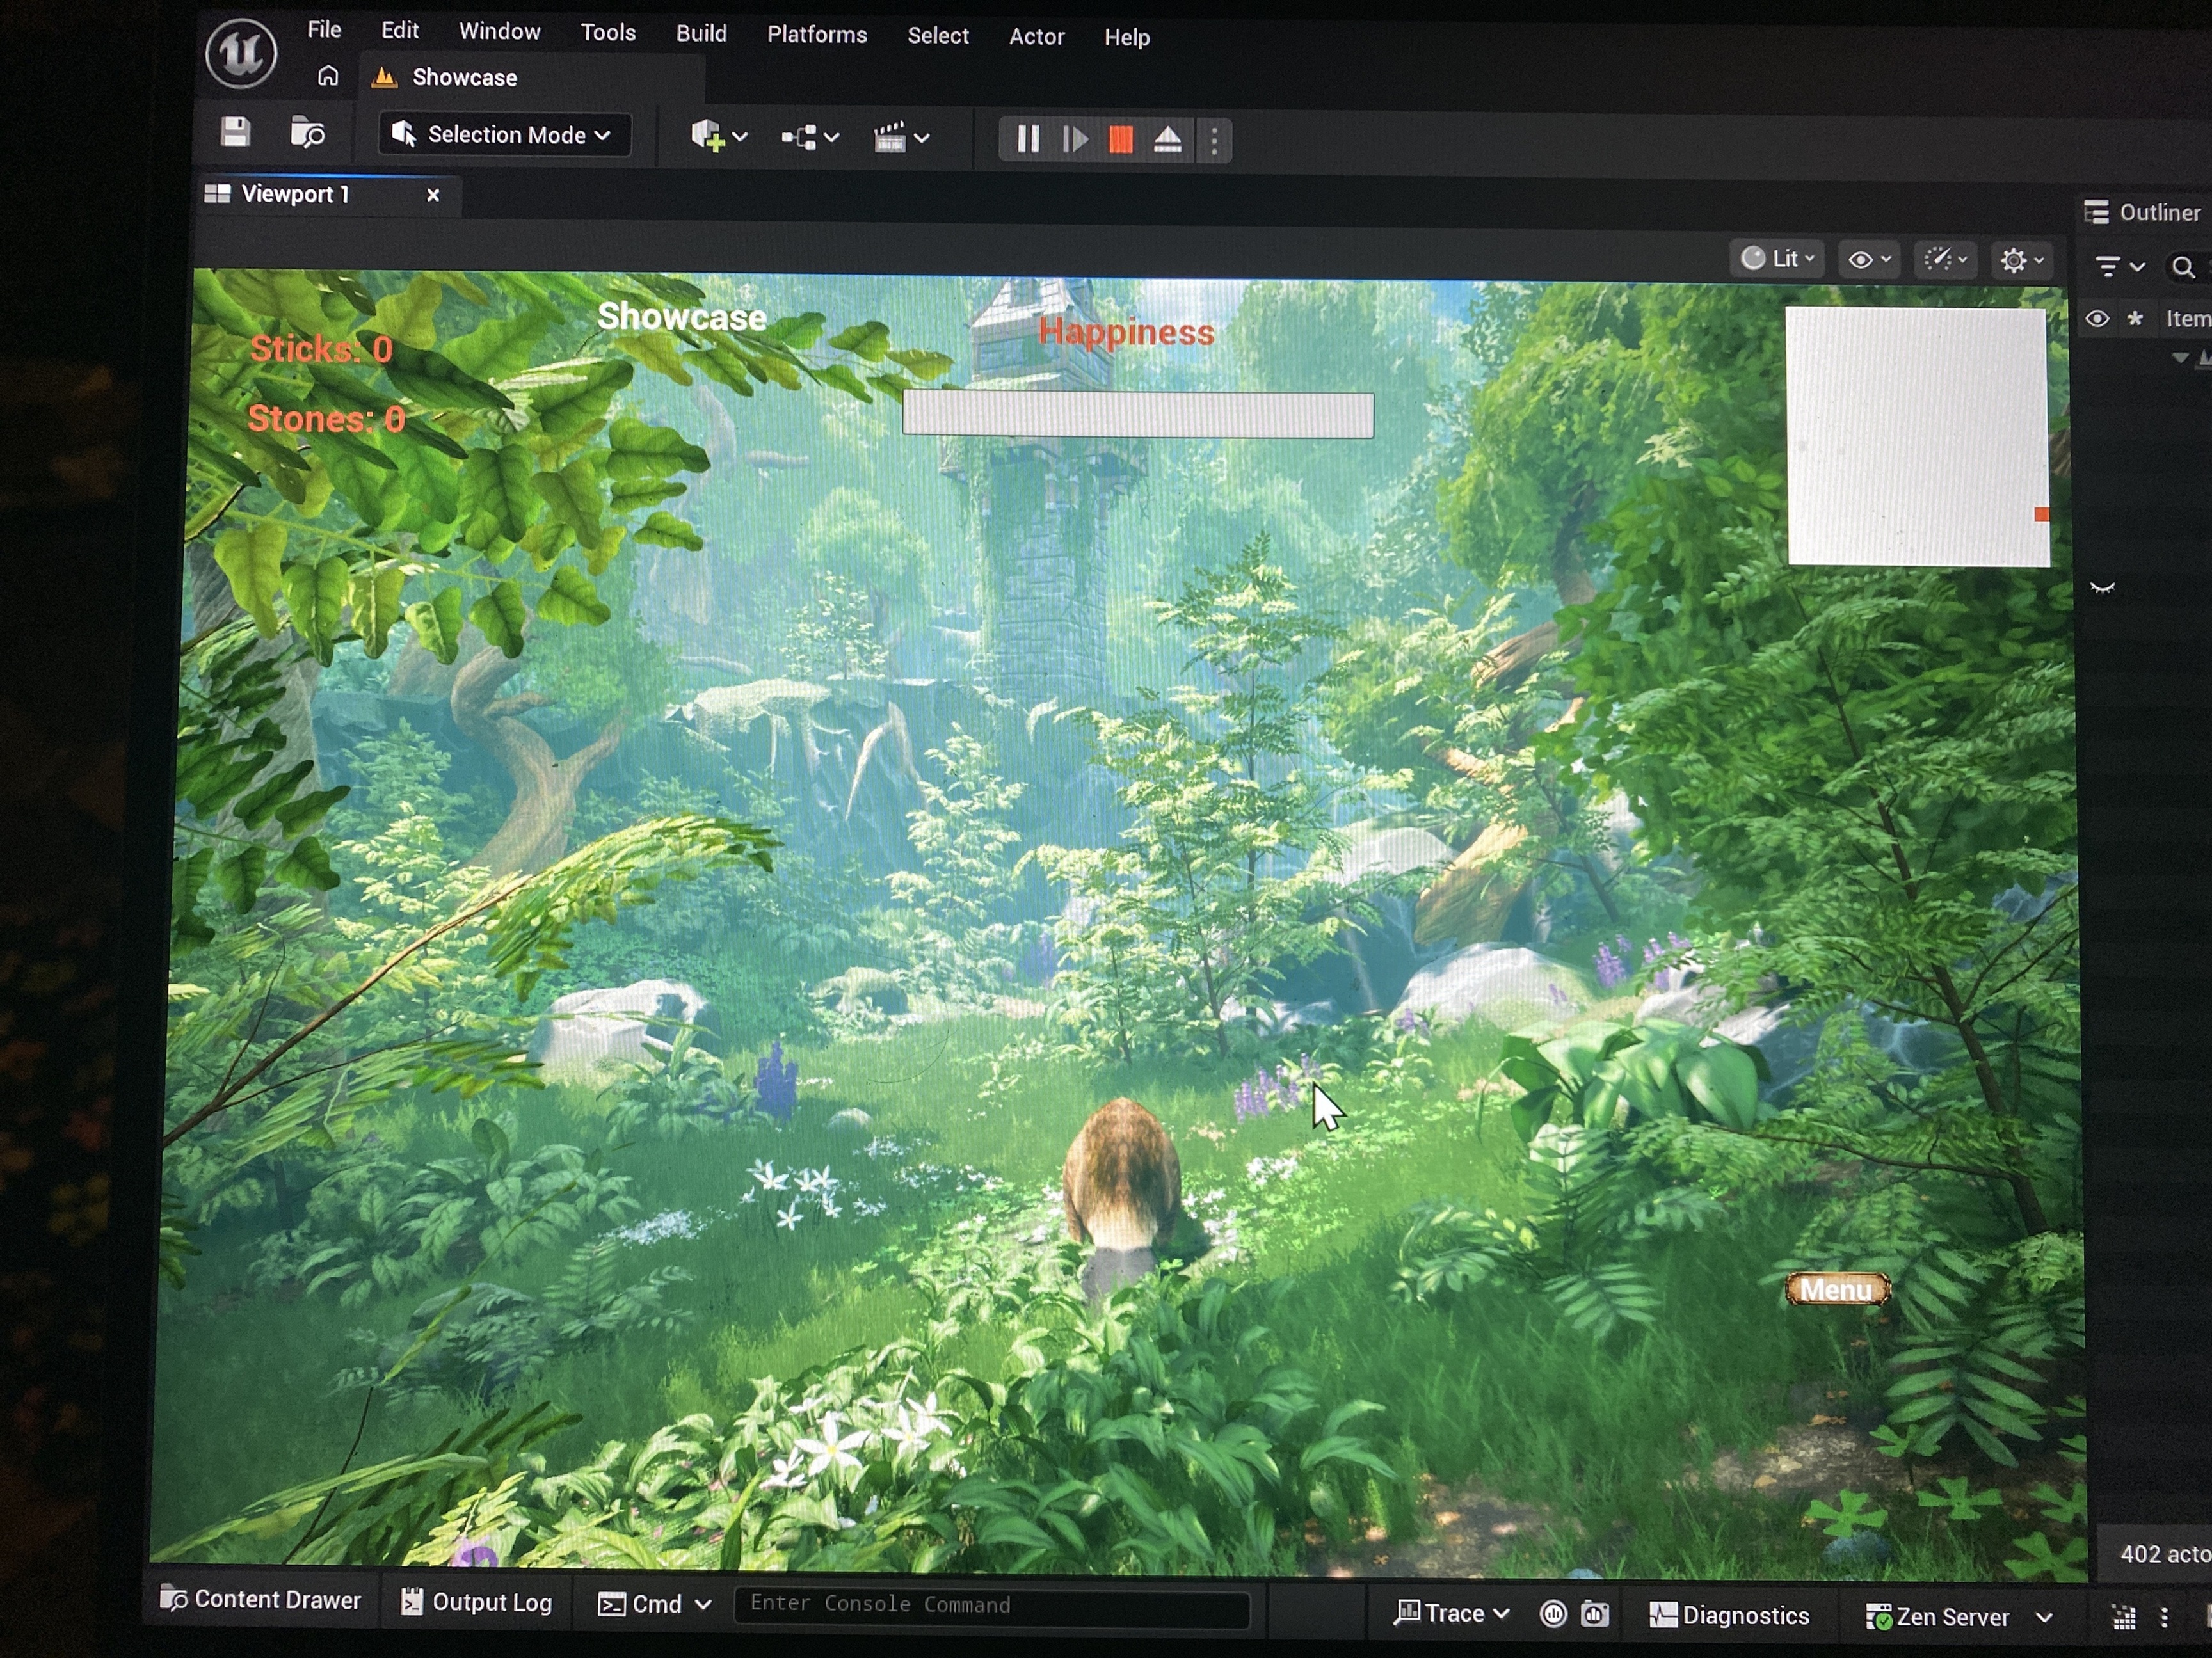This screenshot has width=2212, height=1658.
Task: Open the Build menu
Action: tap(701, 33)
